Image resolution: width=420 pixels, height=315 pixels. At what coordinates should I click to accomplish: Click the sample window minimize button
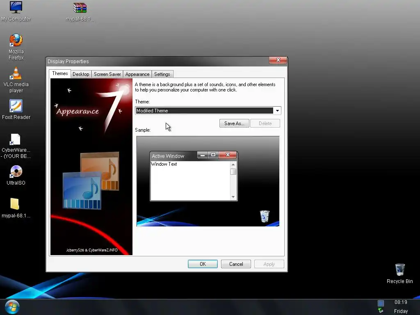point(203,155)
